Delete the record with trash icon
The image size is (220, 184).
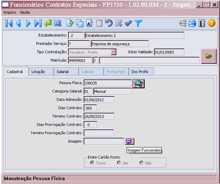99,23
